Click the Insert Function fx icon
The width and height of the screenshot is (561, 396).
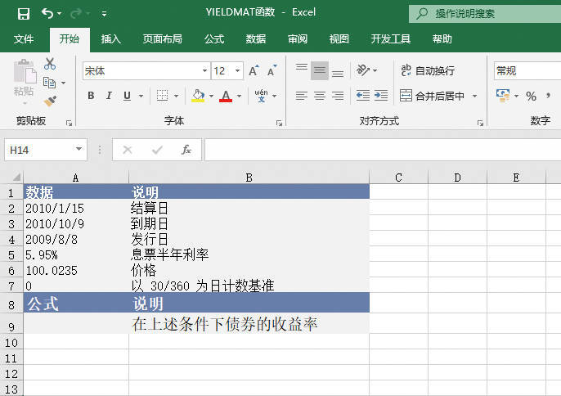[186, 150]
